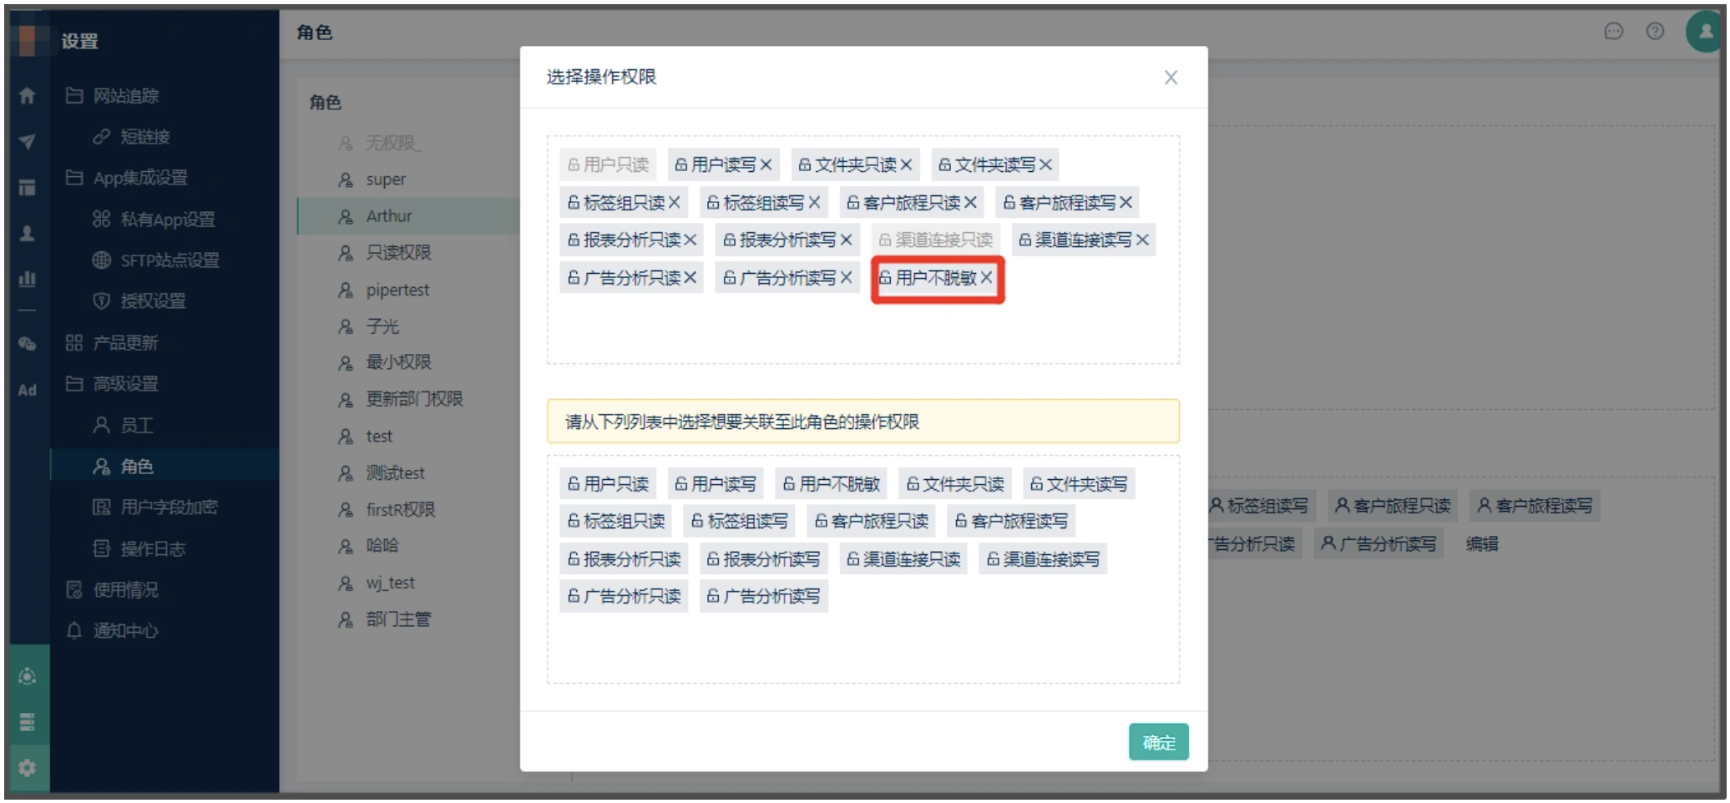Add 文件夹只读 from the available list
The width and height of the screenshot is (1730, 803).
click(955, 484)
